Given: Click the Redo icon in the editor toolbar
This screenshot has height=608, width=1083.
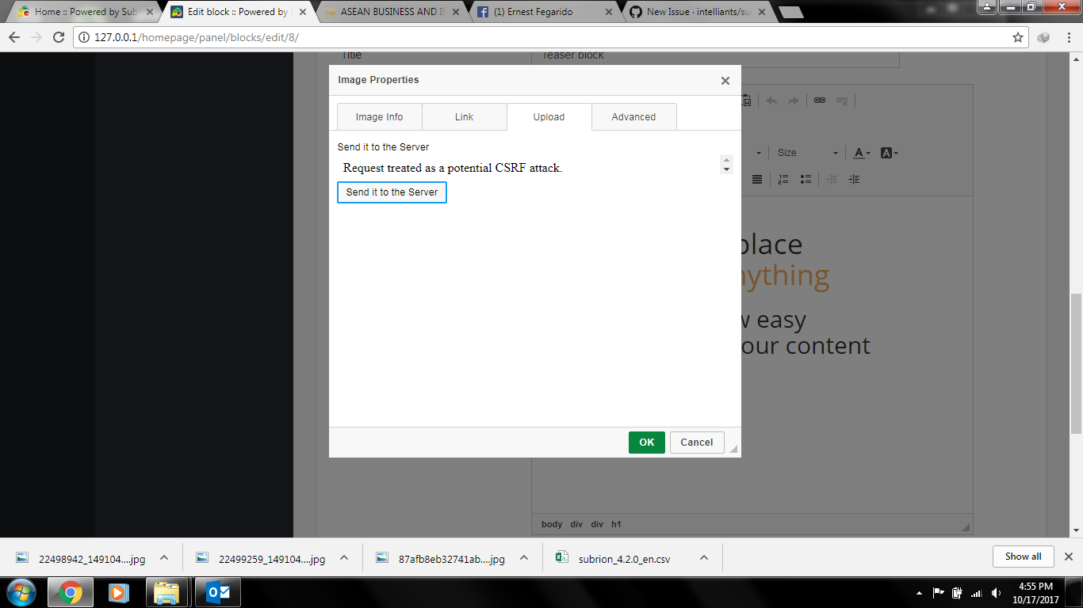Looking at the screenshot, I should pyautogui.click(x=793, y=101).
